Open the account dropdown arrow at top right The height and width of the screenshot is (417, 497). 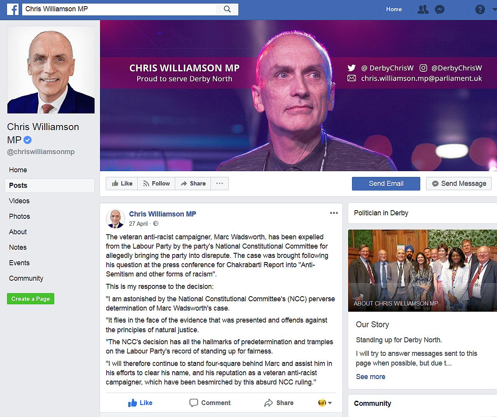(494, 9)
